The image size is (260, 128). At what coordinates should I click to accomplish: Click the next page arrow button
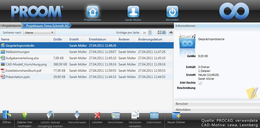pos(171,32)
